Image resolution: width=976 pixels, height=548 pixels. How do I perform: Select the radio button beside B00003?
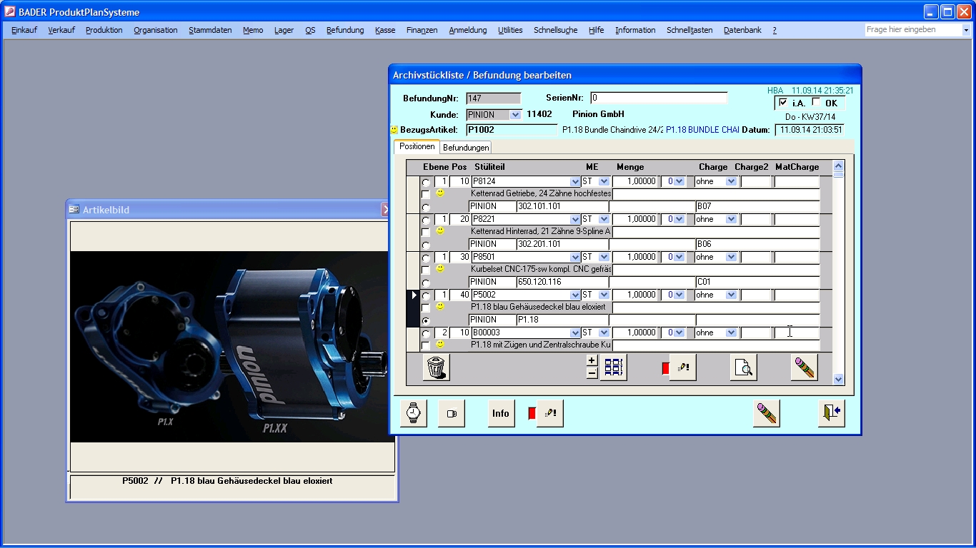(427, 334)
